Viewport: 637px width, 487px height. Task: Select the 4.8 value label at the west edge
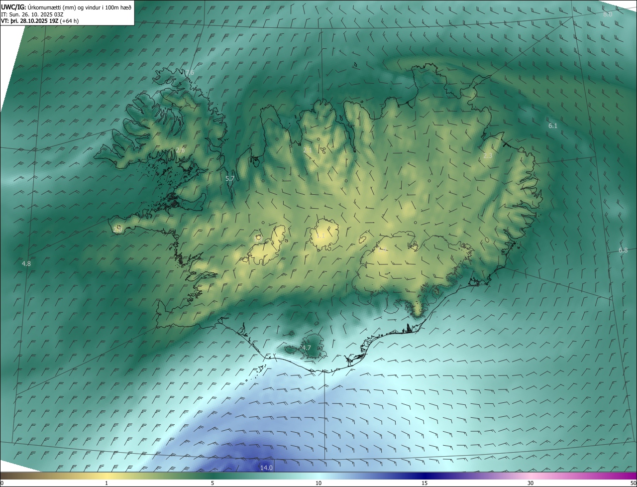point(26,263)
